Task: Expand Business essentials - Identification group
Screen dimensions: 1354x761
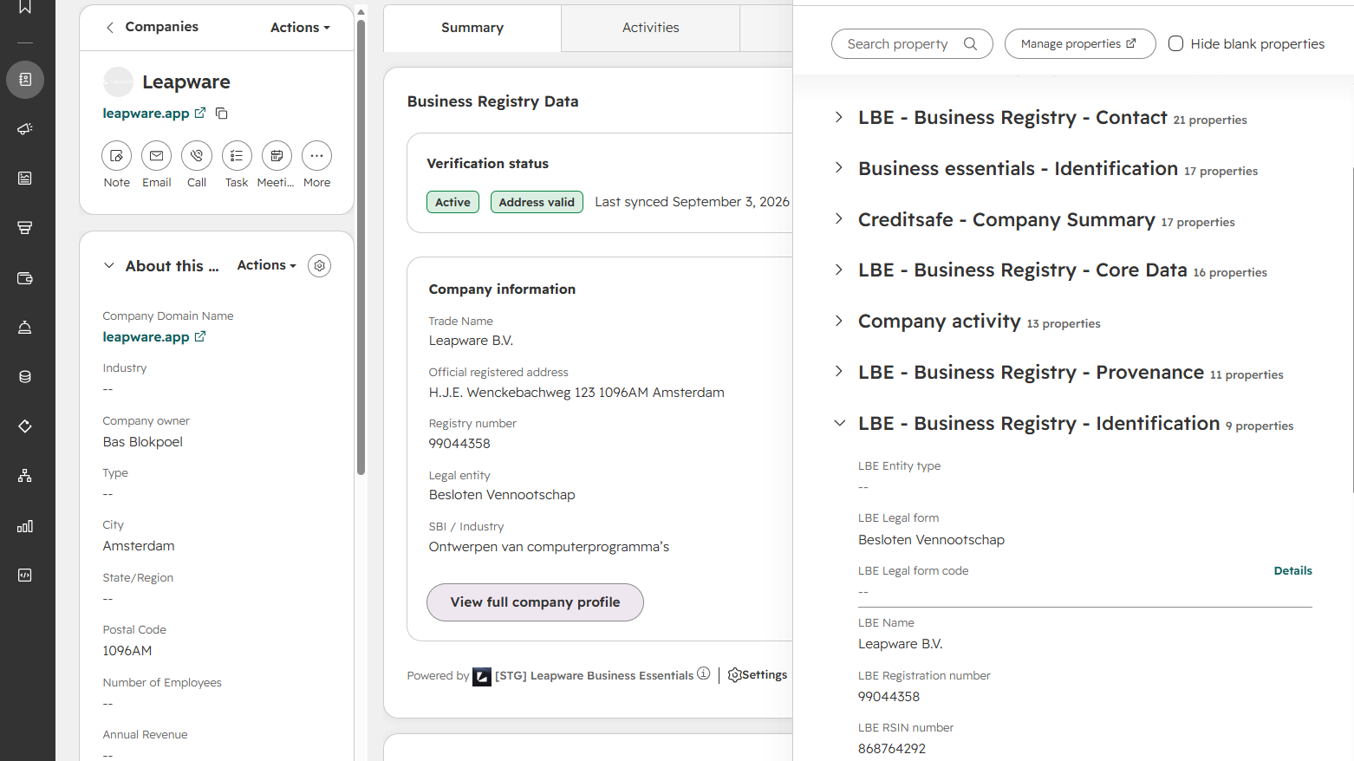Action: coord(838,168)
